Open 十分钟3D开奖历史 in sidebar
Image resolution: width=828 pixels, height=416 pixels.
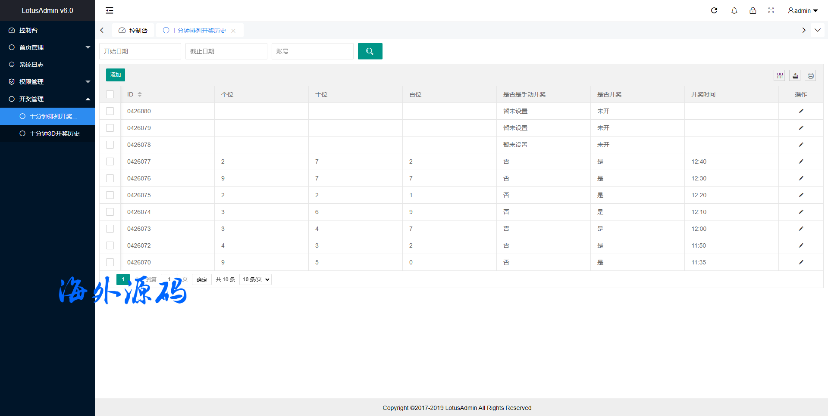click(x=54, y=133)
